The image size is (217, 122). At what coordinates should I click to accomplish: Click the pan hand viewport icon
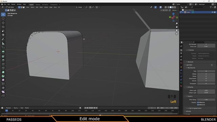click(x=177, y=27)
